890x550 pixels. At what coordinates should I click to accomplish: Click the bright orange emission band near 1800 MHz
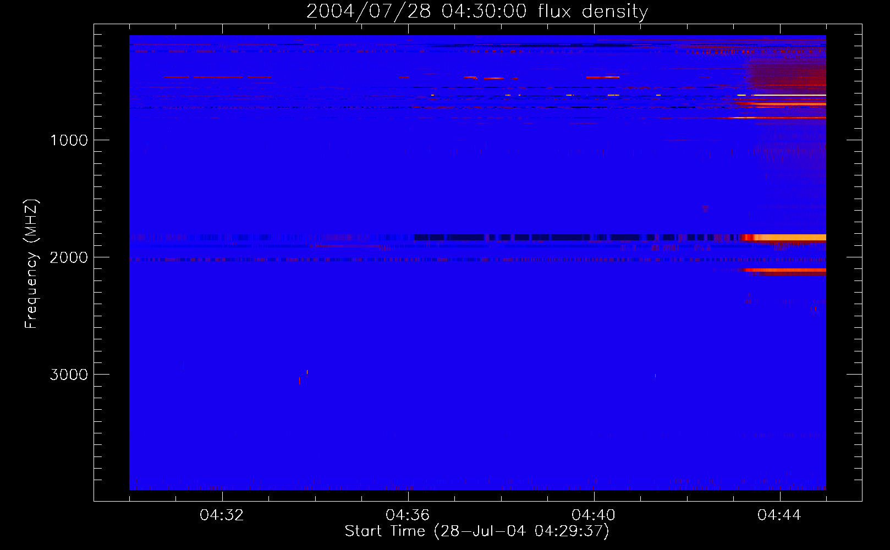(x=783, y=238)
